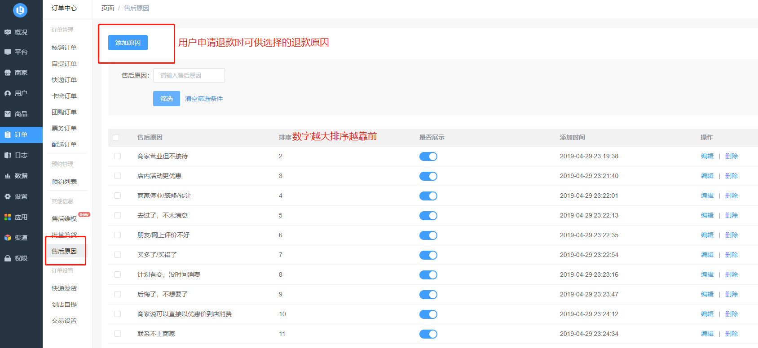This screenshot has height=348, width=758.
Task: Toggle display switch for 店内活动更优惠
Action: (428, 176)
